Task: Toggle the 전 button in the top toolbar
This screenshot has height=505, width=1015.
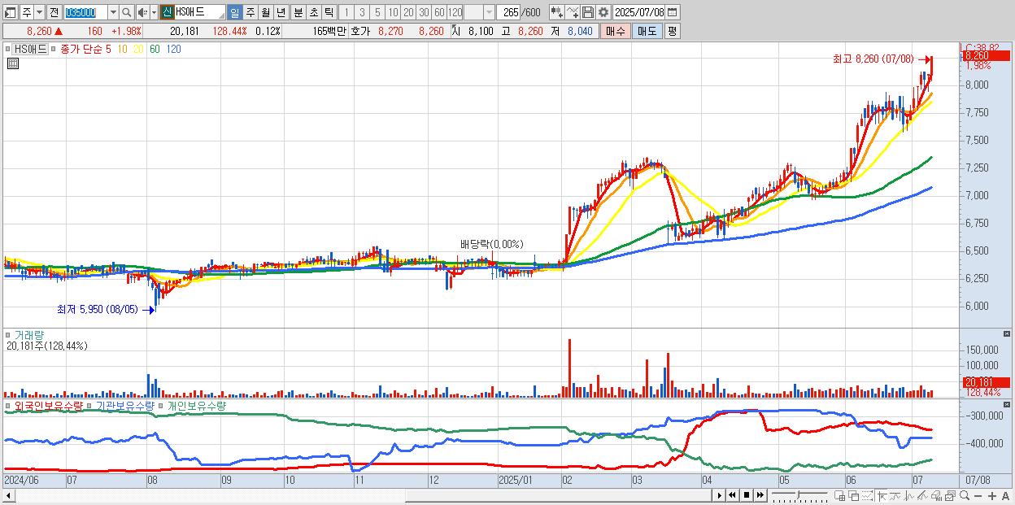Action: tap(54, 12)
